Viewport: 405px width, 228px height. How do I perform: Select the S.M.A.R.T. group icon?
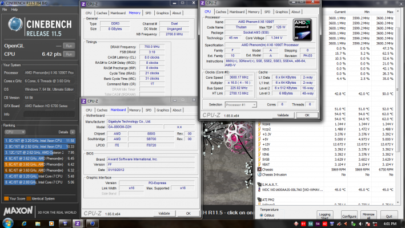[259, 185]
